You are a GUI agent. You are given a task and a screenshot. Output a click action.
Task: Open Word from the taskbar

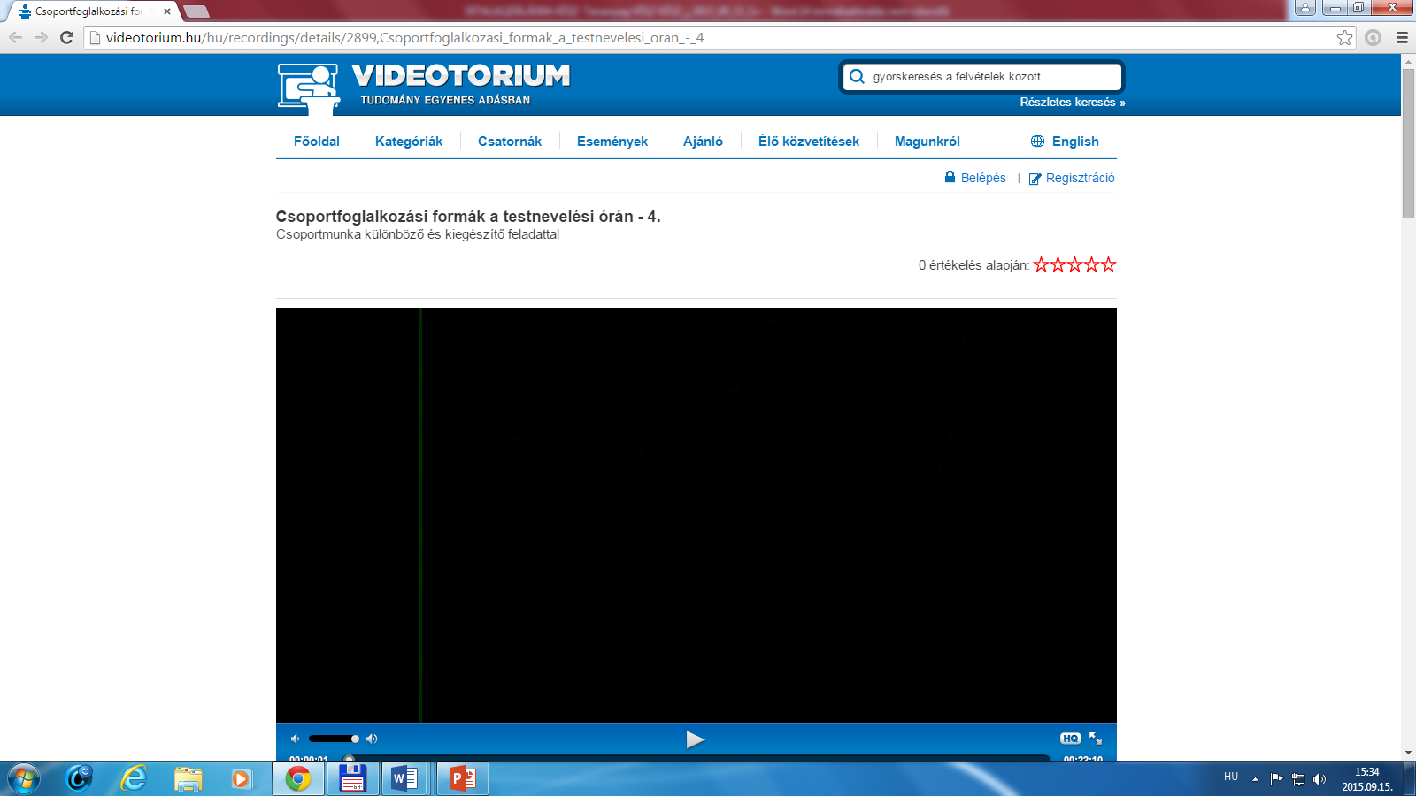[x=406, y=778]
